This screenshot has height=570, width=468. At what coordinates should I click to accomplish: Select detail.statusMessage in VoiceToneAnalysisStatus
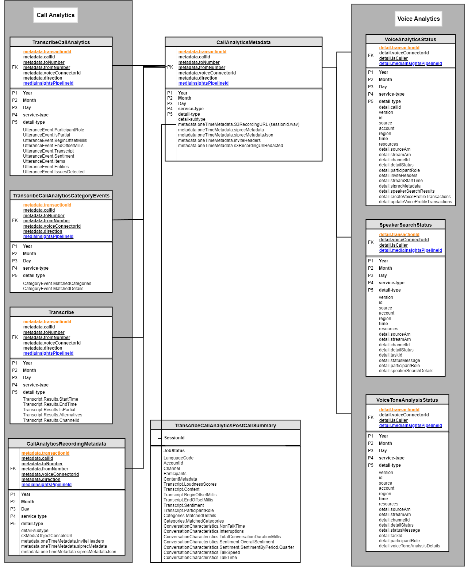(x=399, y=530)
